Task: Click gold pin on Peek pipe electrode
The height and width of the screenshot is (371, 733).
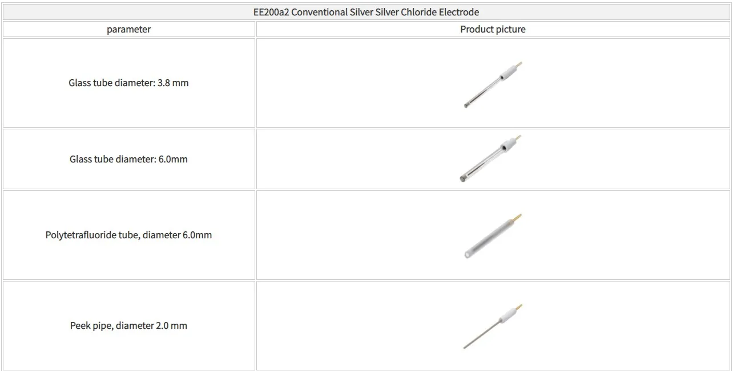Action: 518,307
